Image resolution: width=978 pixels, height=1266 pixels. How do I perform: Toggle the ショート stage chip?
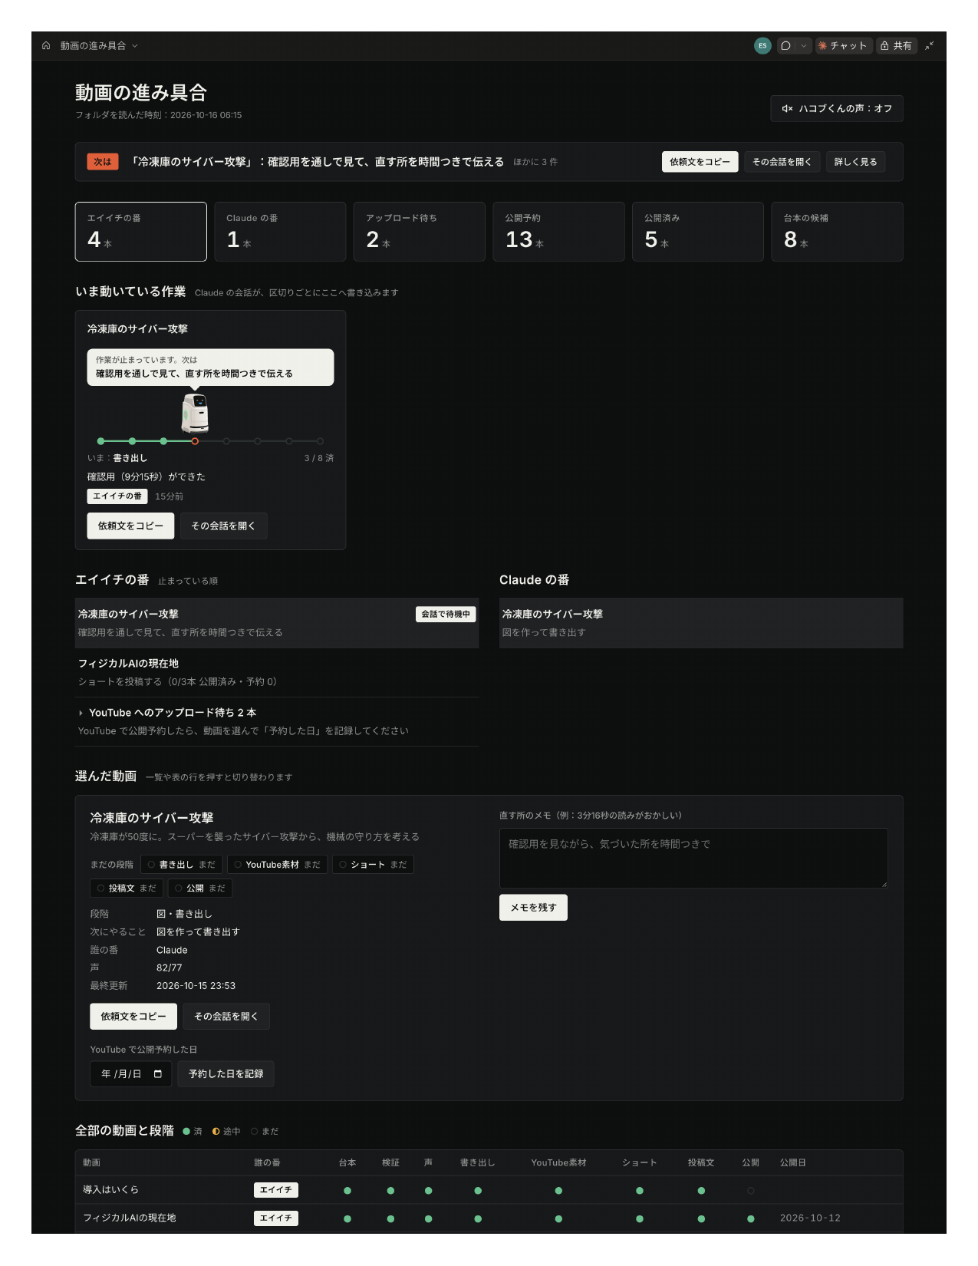click(373, 865)
